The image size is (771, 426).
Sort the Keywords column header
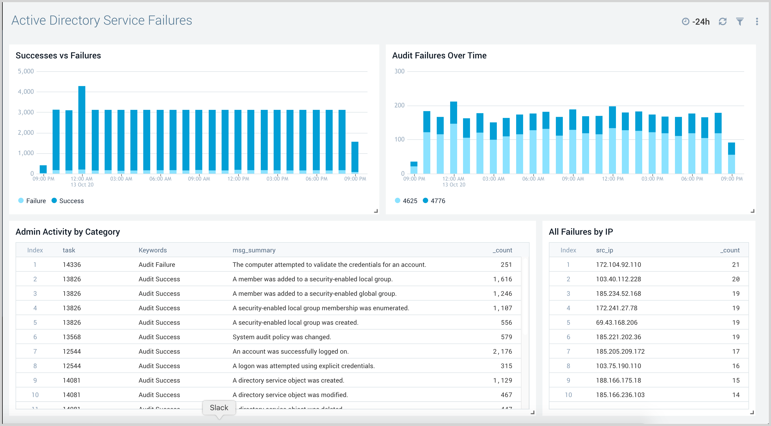tap(153, 250)
